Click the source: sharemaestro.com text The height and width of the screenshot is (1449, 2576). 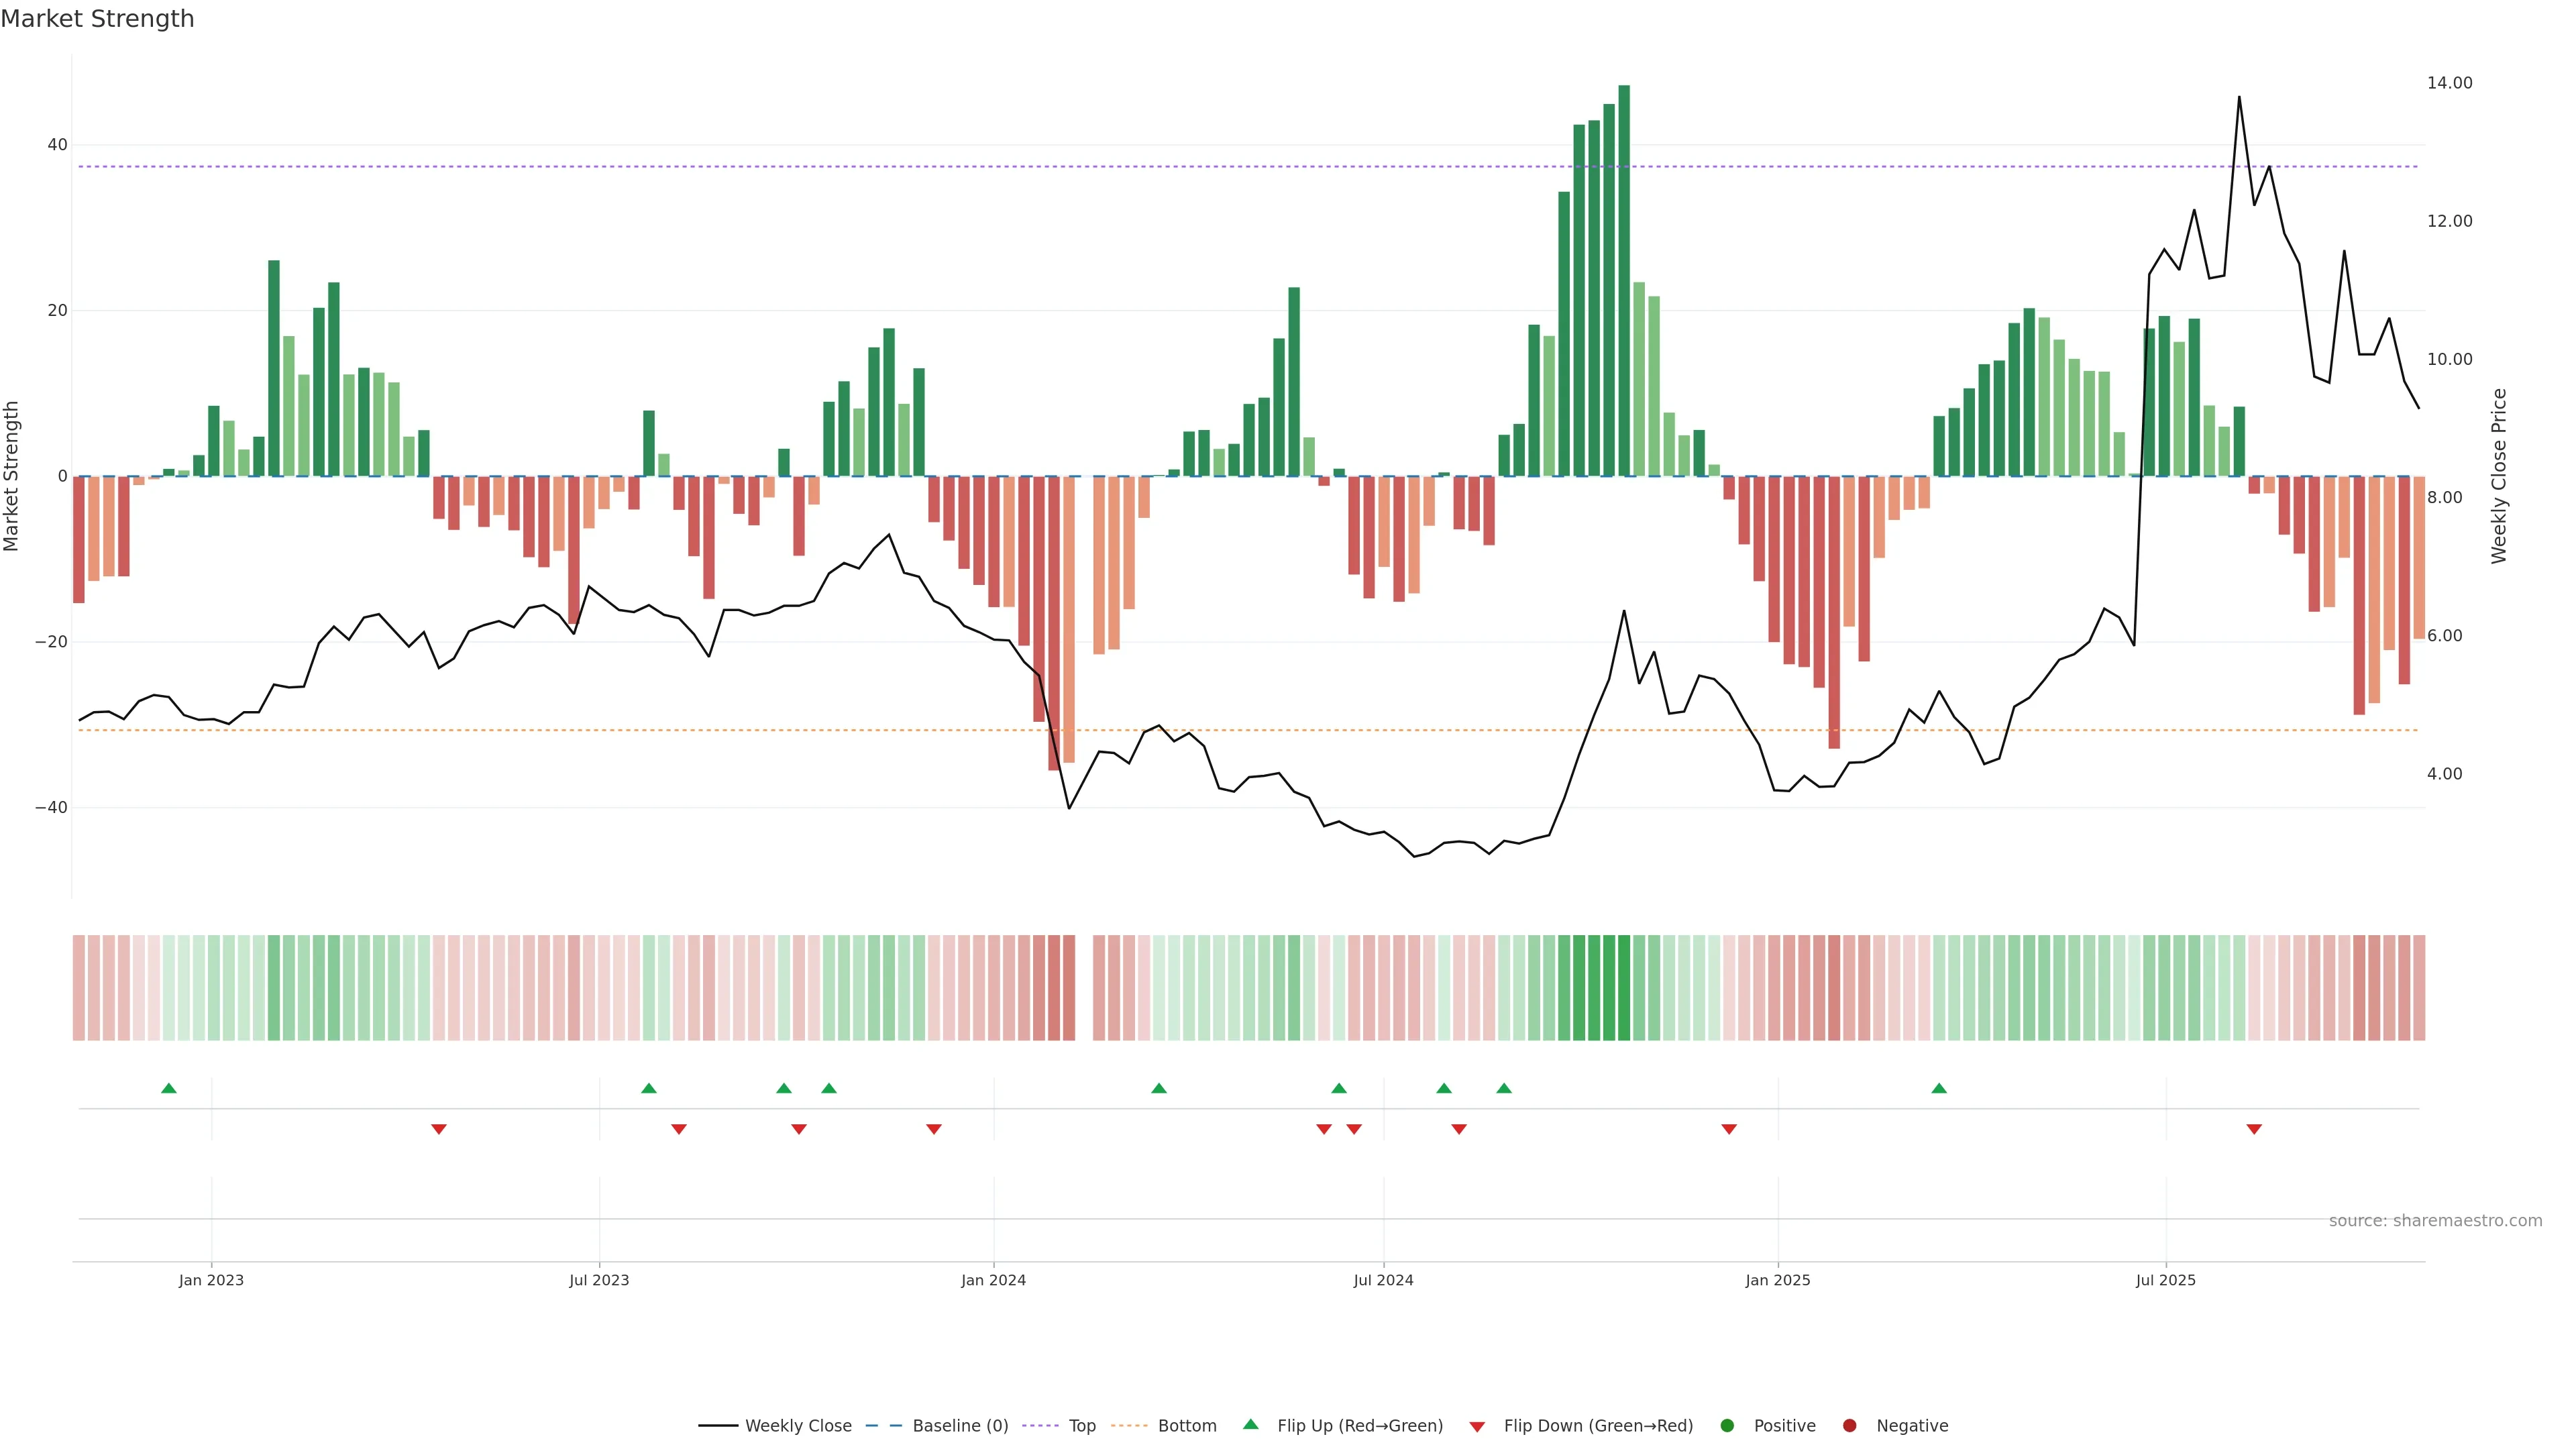point(2435,1220)
